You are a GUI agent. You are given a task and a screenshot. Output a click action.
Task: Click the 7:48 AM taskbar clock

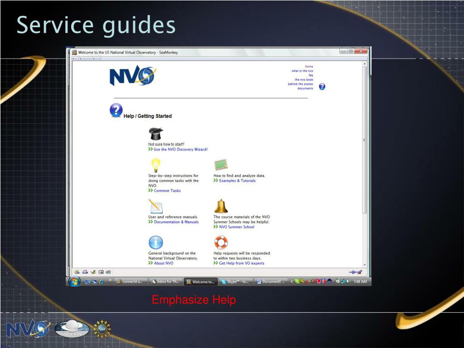(360, 281)
